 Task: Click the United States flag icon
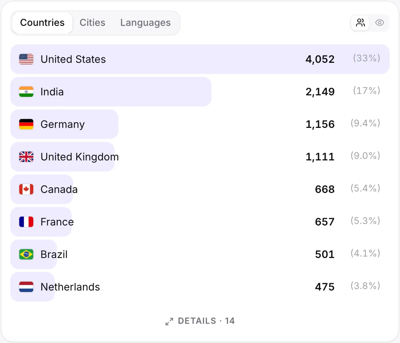(x=26, y=59)
